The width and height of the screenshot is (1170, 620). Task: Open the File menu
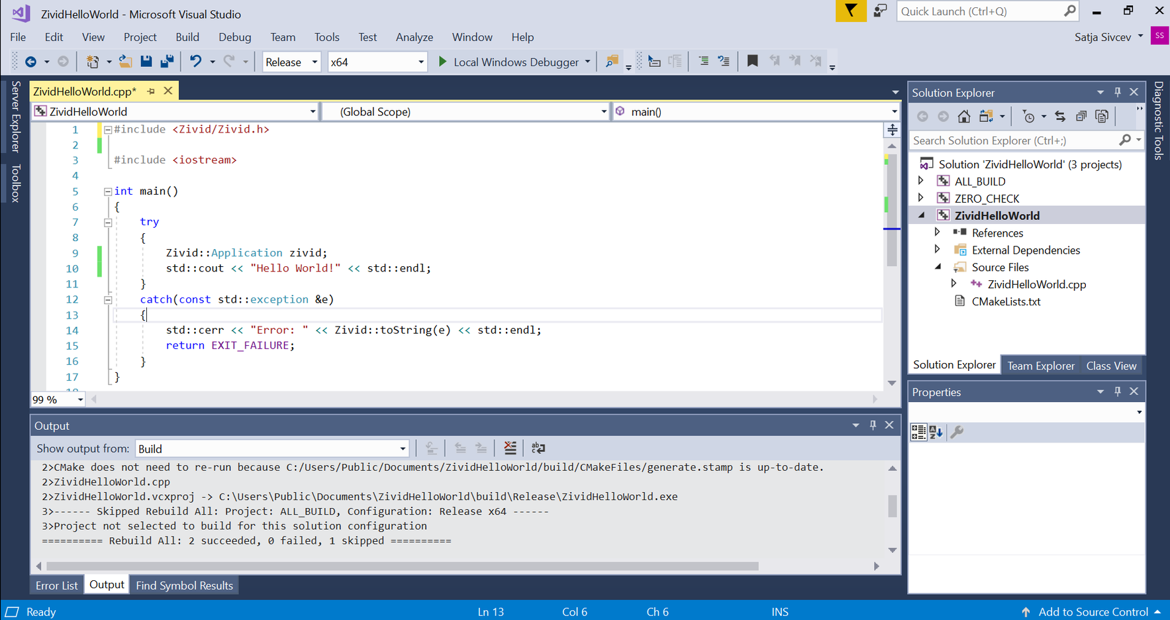[19, 37]
